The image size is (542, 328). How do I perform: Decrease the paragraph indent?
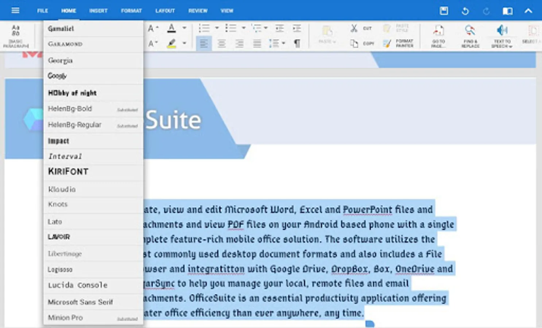280,28
